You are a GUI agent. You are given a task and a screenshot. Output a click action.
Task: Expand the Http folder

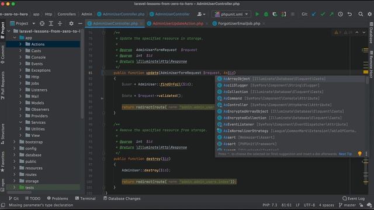tap(20, 76)
